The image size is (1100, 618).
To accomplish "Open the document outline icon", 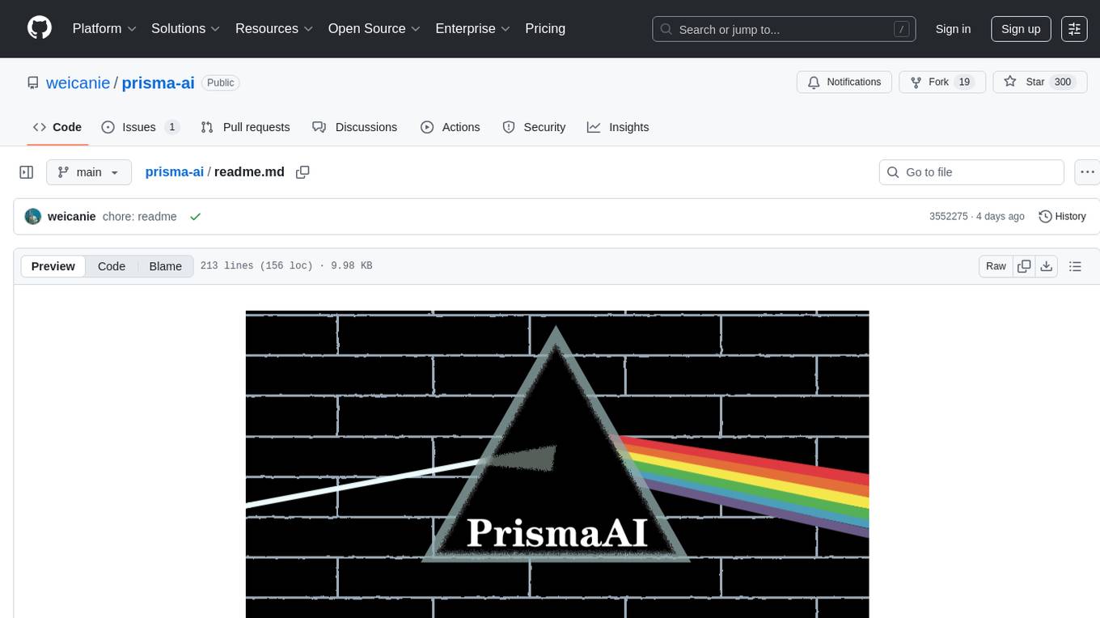I will coord(1075,266).
